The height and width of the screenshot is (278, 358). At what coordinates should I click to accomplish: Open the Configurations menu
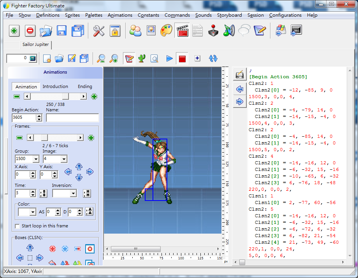tap(285, 15)
